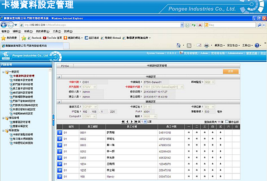Click the 員工編號 column header

[93, 127]
